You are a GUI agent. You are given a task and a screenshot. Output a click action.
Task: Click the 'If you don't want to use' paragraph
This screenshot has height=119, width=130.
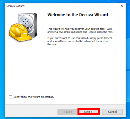(x=80, y=41)
